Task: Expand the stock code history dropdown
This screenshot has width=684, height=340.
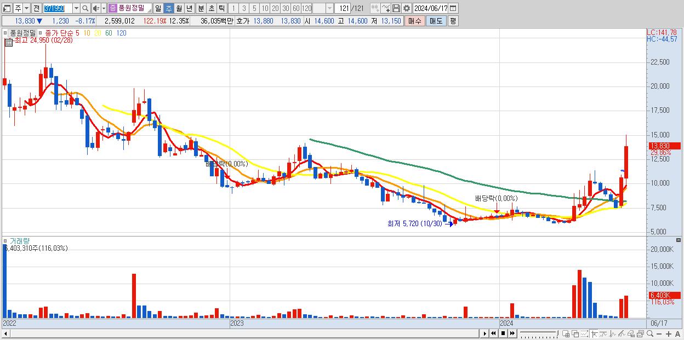Action: pos(76,9)
